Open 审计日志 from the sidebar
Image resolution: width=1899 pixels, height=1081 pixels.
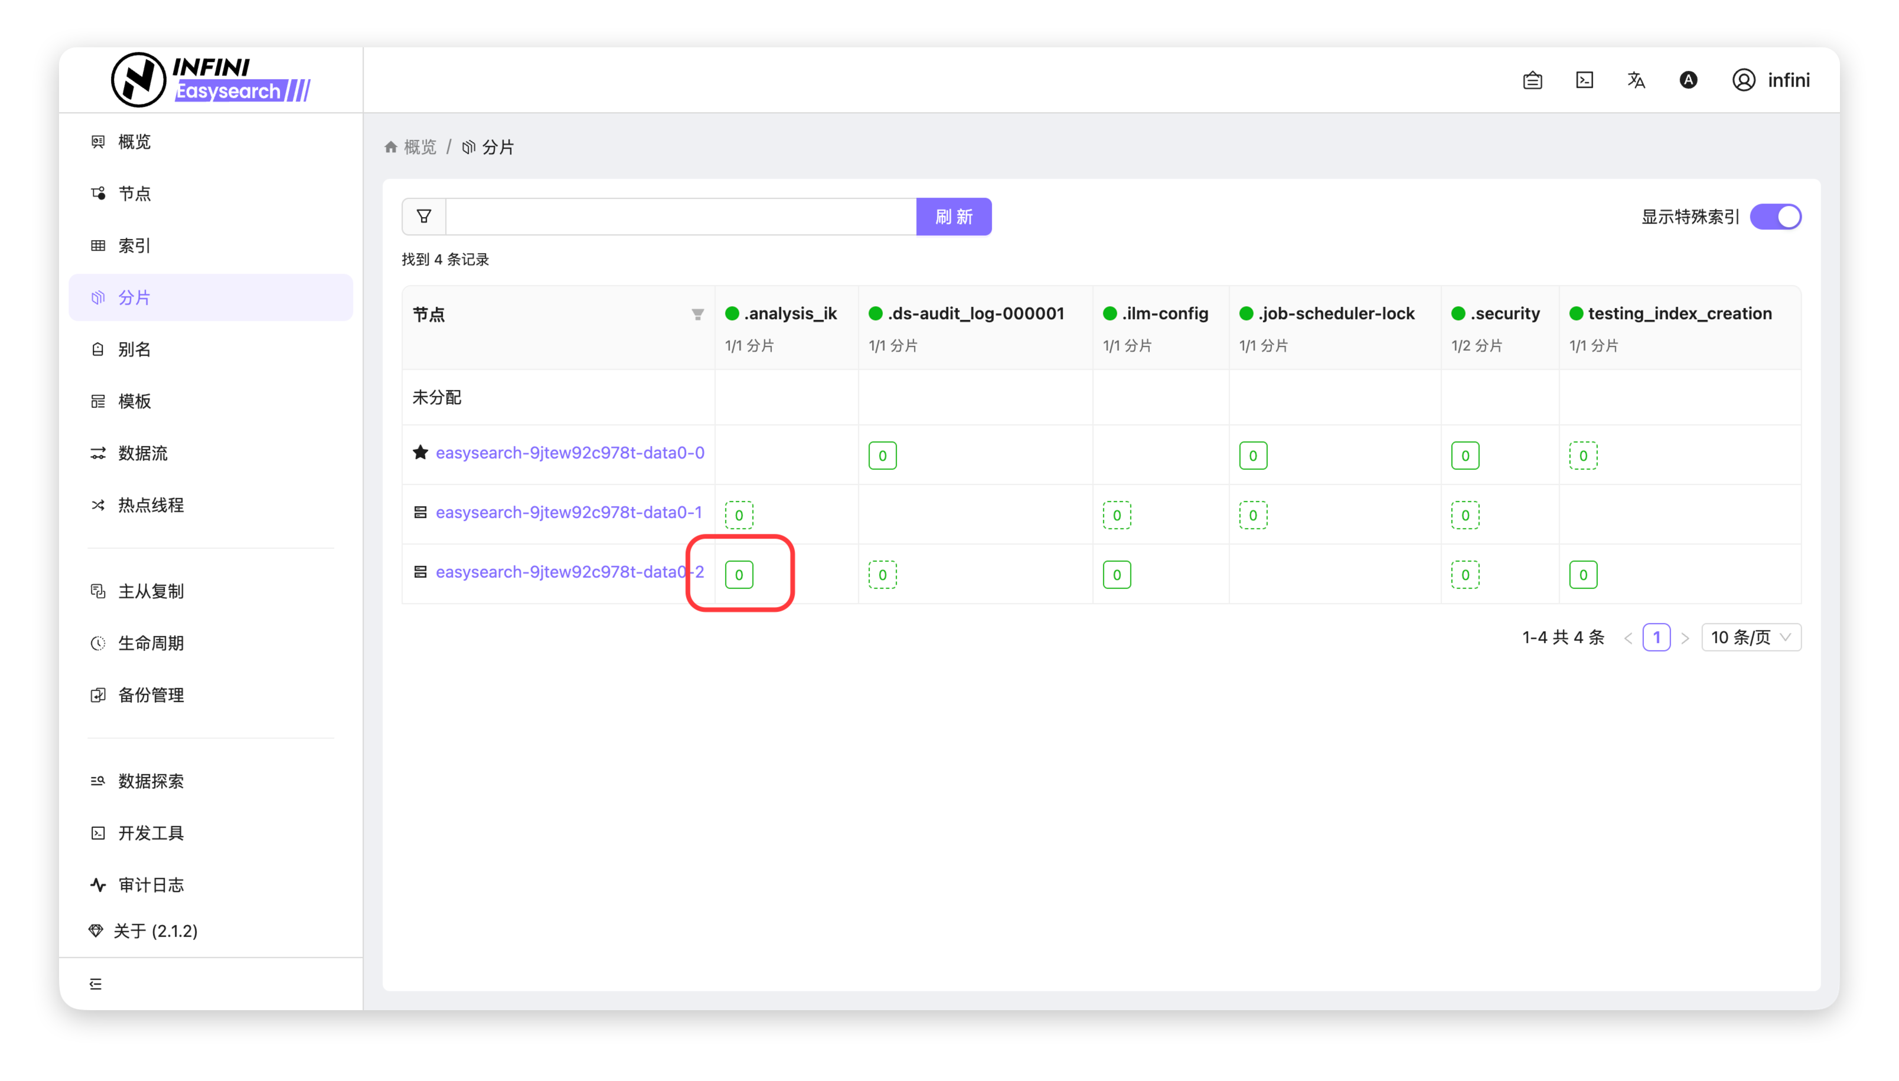point(151,885)
